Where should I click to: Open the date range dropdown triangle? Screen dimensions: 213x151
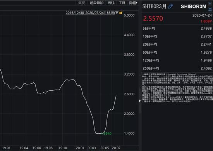point(117,13)
